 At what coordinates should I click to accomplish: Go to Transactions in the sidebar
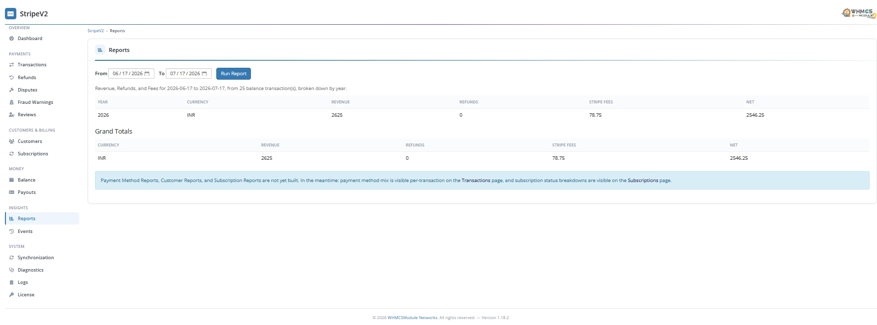tap(42, 65)
